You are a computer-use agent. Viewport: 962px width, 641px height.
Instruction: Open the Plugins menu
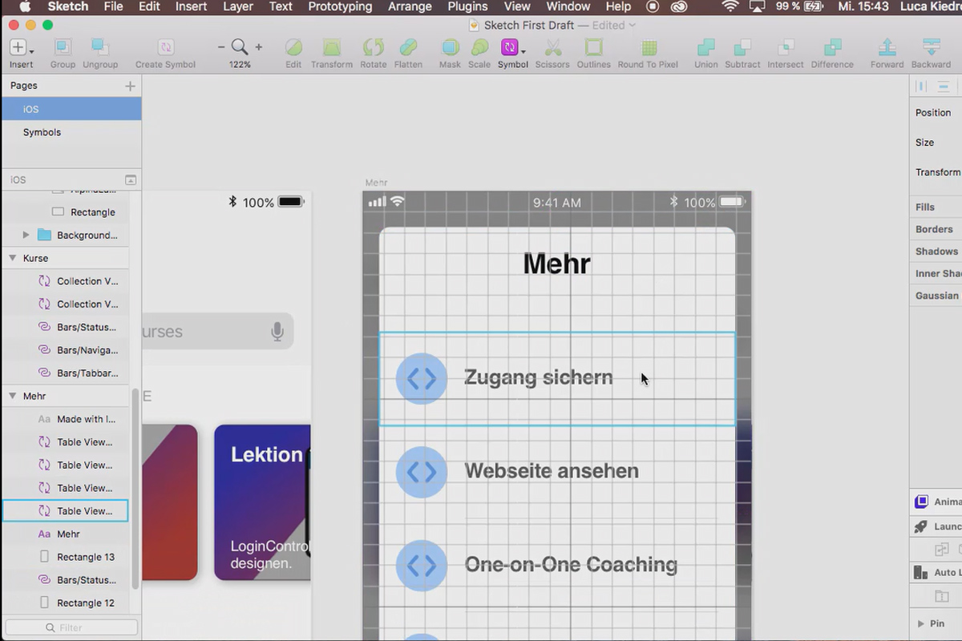point(467,6)
